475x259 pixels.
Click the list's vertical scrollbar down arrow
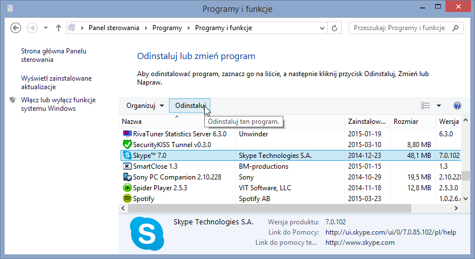pyautogui.click(x=465, y=199)
